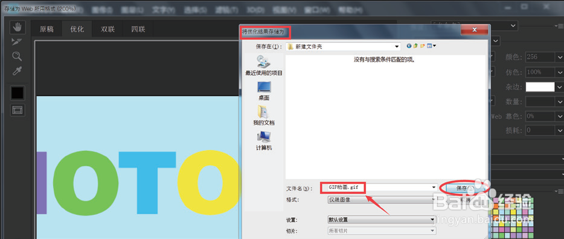Click the optimized image preview canvas
Viewport: 564px width, 239px height.
[x=138, y=167]
